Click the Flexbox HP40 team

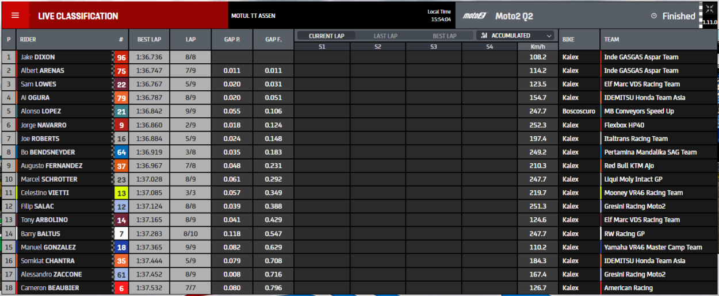(x=624, y=125)
